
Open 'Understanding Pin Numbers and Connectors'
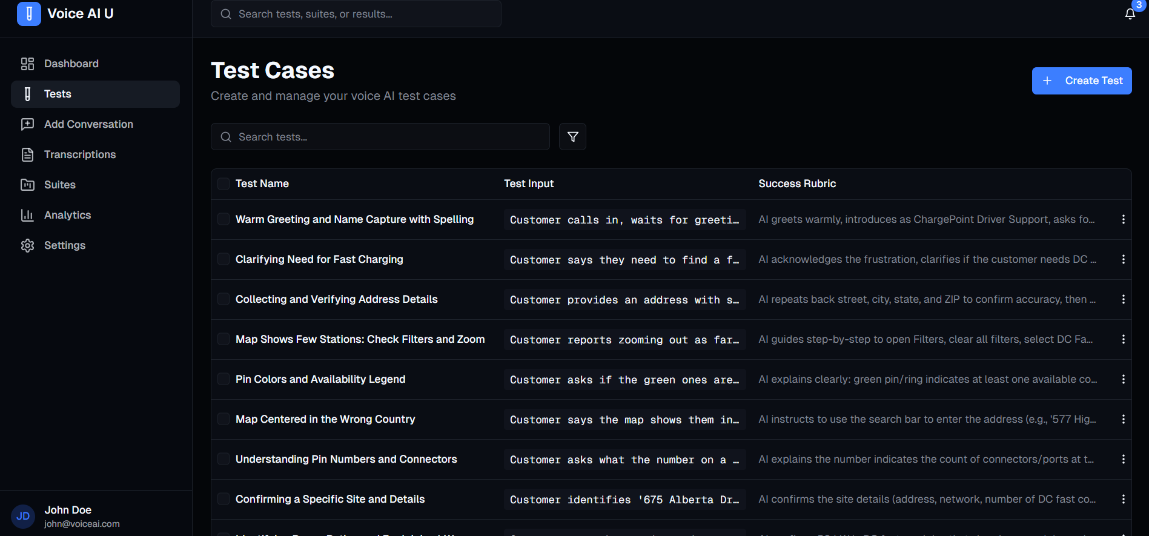(x=346, y=459)
